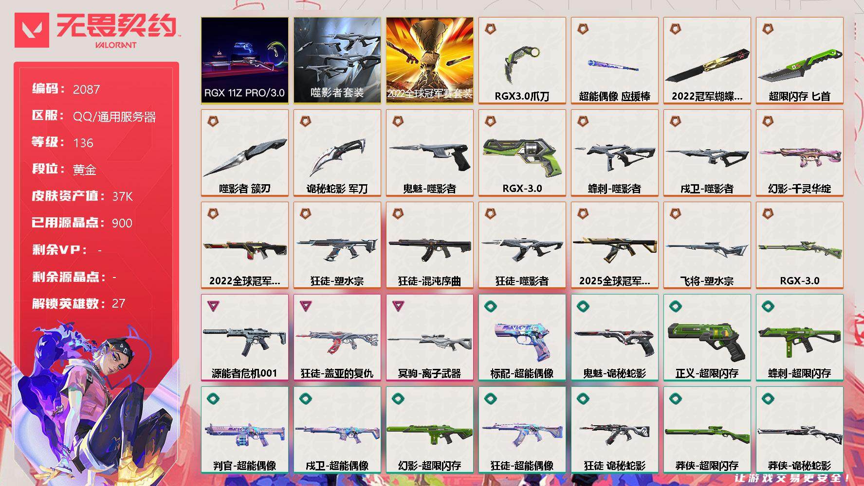Select the green RGX-3.0 pistol card
Viewport: 864px width, 486px height.
tap(522, 153)
